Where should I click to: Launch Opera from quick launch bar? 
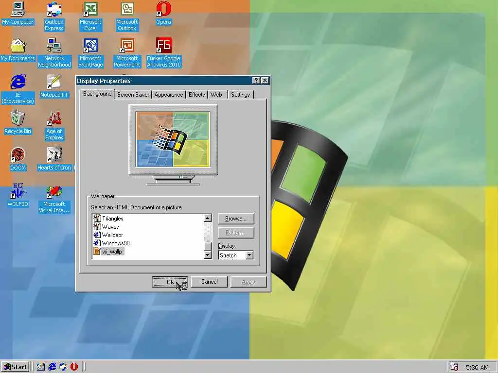(74, 367)
